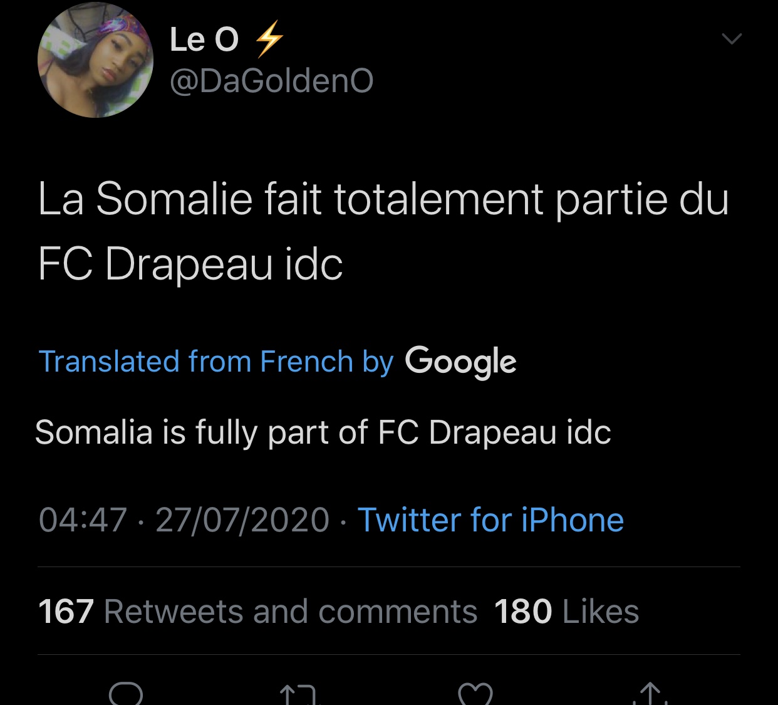Viewport: 778px width, 705px height.
Task: Tap the reply speech bubble icon
Action: [x=126, y=694]
